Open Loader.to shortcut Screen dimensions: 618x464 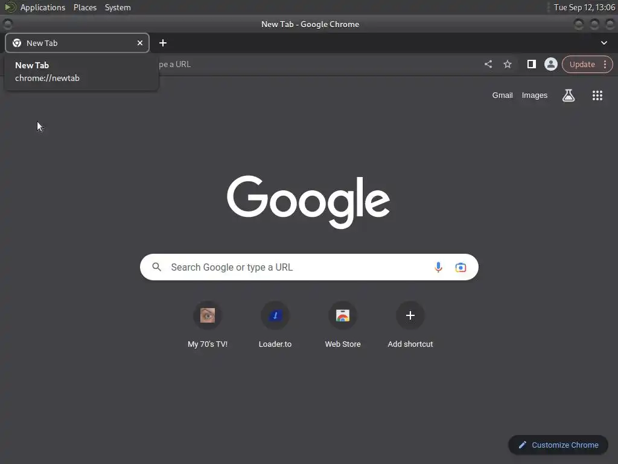point(275,326)
